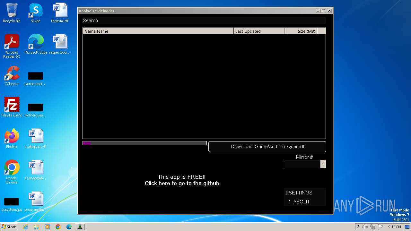Open theirxml.rtf document icon
The image size is (411, 231).
[60, 13]
